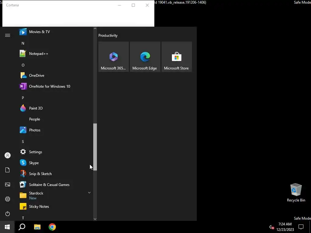The width and height of the screenshot is (311, 233).
Task: Jump to letter P section header
Action: point(23,98)
